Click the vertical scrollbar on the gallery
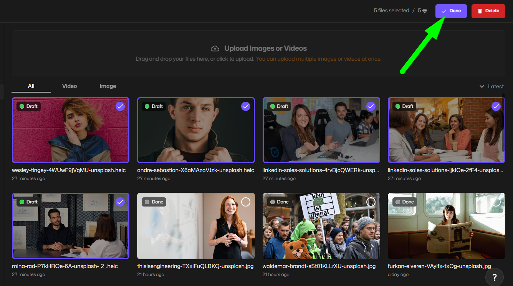This screenshot has height=286, width=513. coord(503,123)
